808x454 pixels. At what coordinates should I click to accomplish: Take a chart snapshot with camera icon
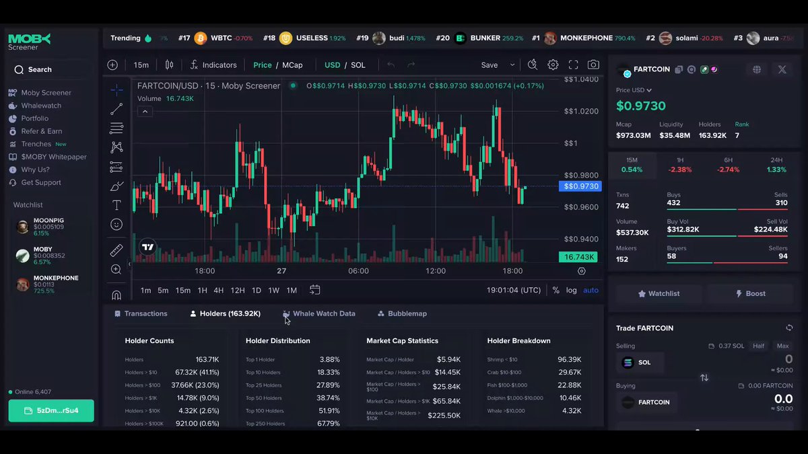pyautogui.click(x=593, y=65)
